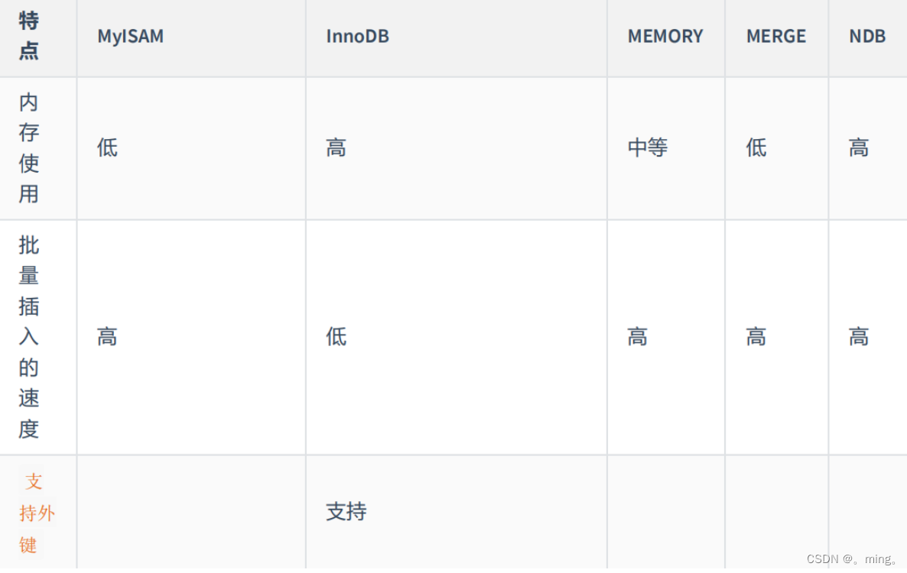
Task: Select MyISAM's 低 memory usage cell
Action: (108, 147)
